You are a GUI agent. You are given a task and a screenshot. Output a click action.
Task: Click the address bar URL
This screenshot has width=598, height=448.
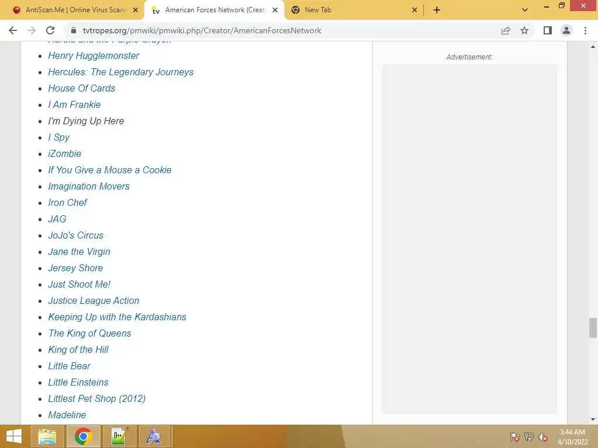pos(202,30)
